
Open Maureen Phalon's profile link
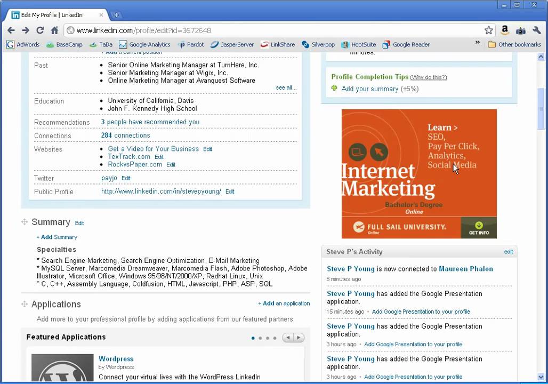(466, 269)
